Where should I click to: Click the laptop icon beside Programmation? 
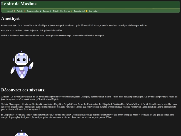(40, 11)
